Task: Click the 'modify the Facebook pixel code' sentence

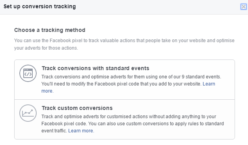Action: click(121, 84)
